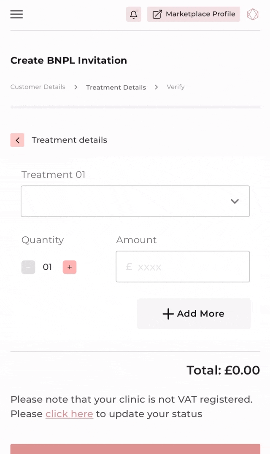Image resolution: width=270 pixels, height=454 pixels.
Task: Jump to the Verify step
Action: pyautogui.click(x=175, y=87)
